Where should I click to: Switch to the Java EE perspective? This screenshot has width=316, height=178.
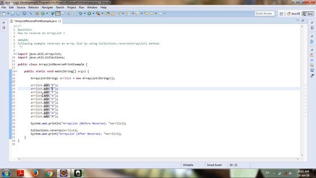point(293,14)
